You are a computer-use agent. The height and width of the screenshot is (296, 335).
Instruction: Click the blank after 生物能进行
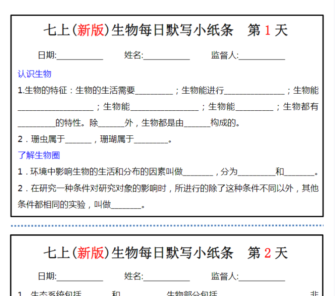[254, 91]
